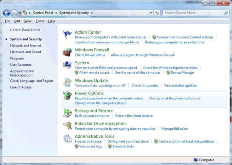Click the Windows Update icon
The width and height of the screenshot is (232, 165).
click(x=67, y=82)
